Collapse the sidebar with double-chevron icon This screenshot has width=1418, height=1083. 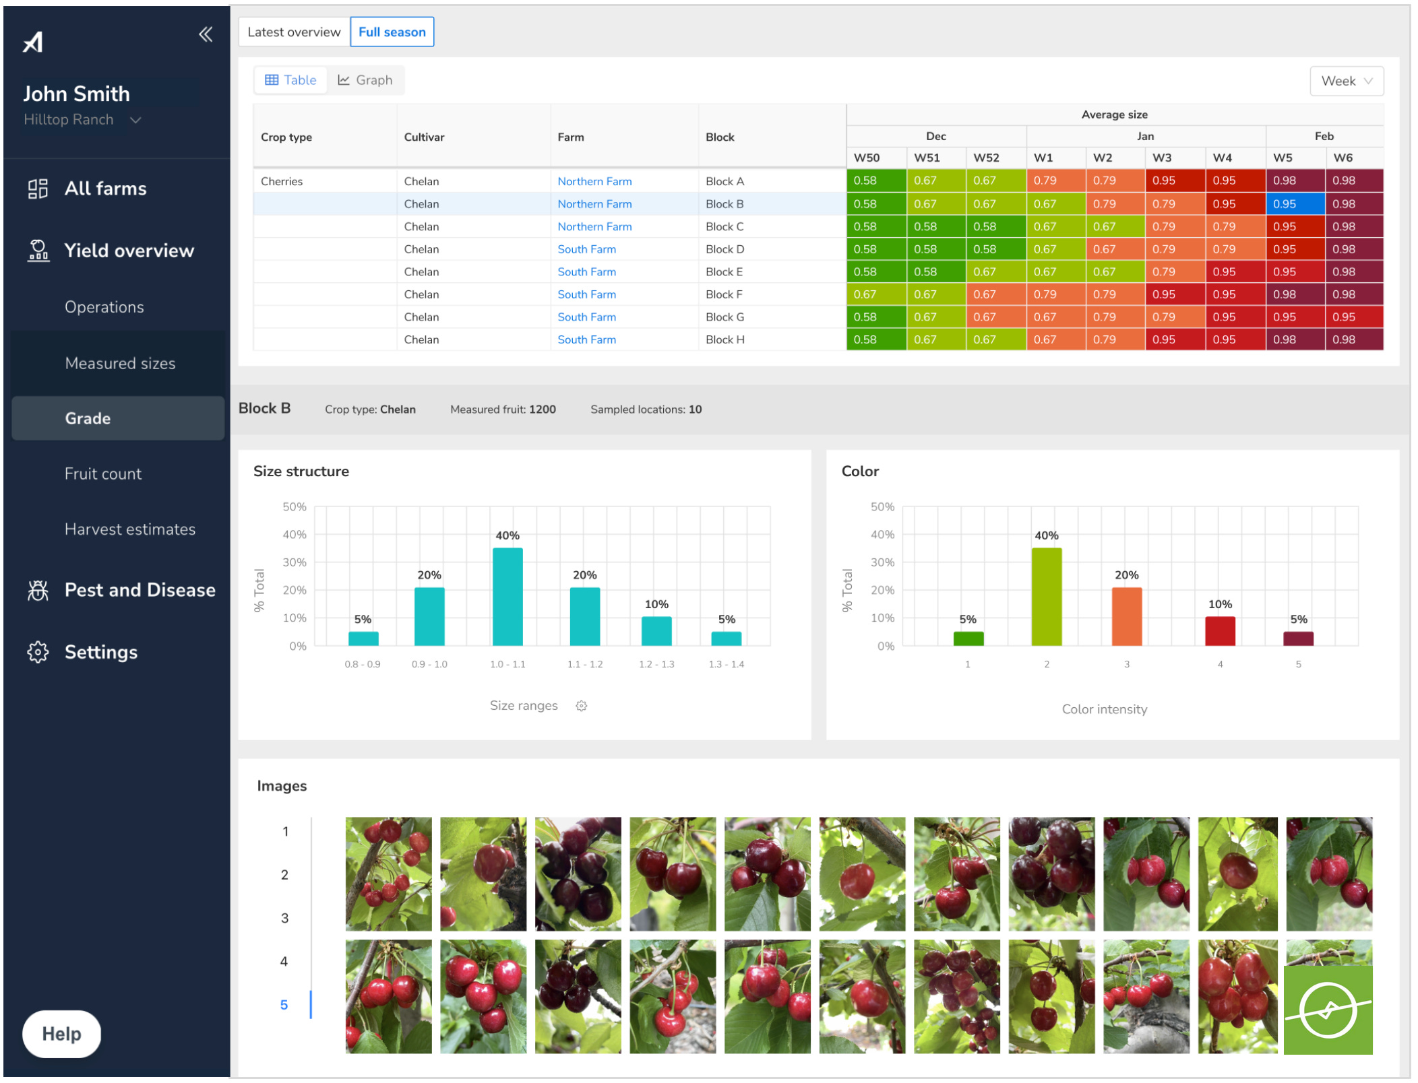point(206,34)
